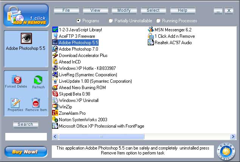Select Ahead InCD text entry

tap(70, 62)
